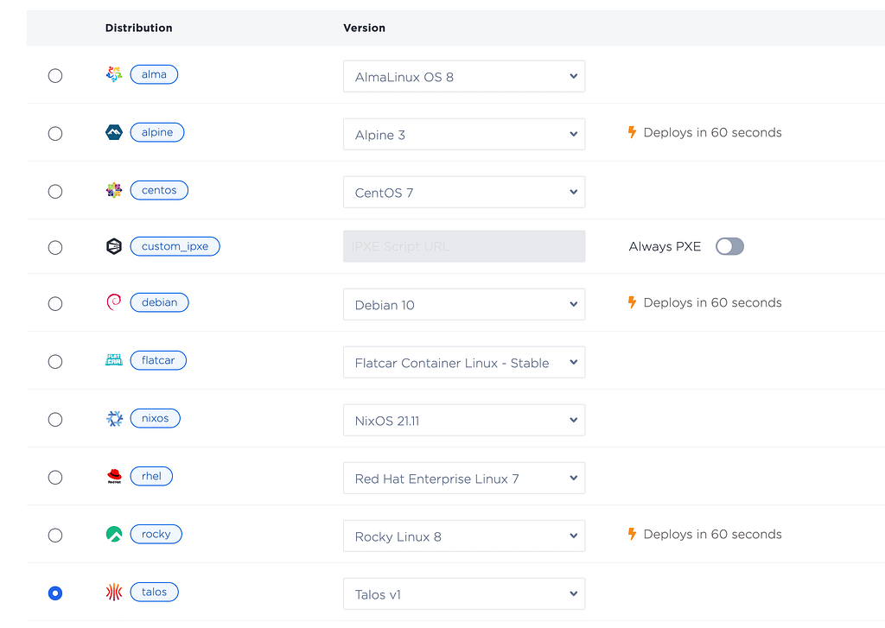Click the centos tag label
This screenshot has height=628, width=885.
pyautogui.click(x=159, y=190)
